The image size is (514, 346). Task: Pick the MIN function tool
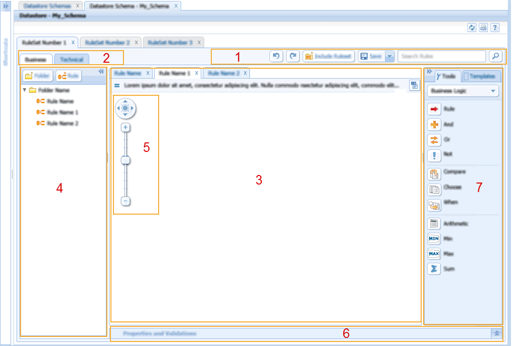coord(434,239)
